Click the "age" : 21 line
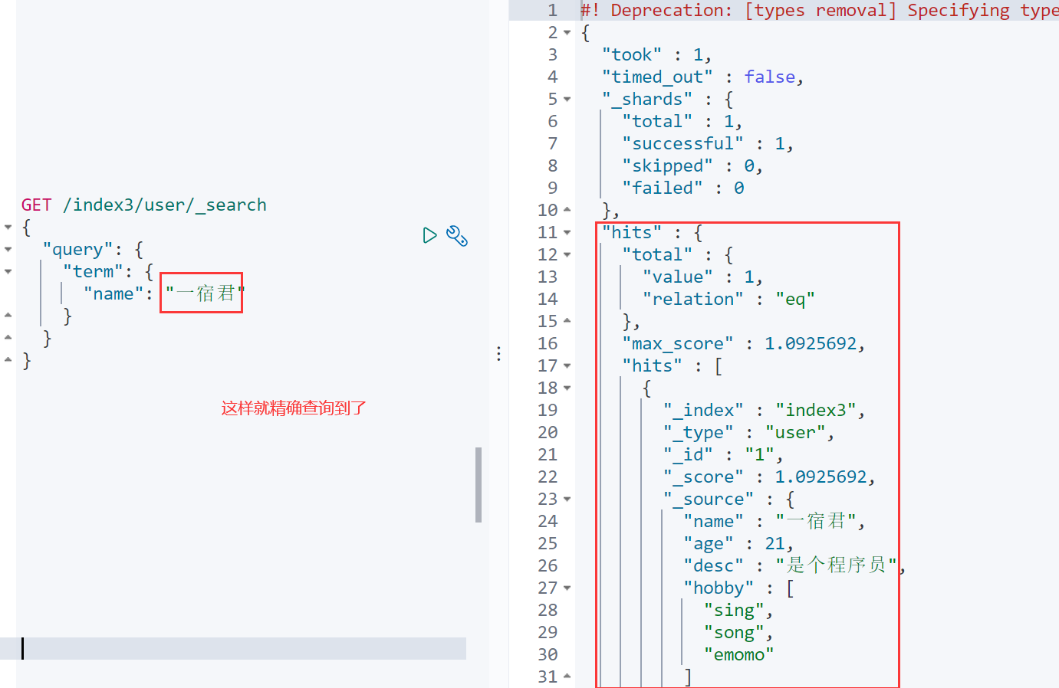This screenshot has height=688, width=1059. pos(738,544)
